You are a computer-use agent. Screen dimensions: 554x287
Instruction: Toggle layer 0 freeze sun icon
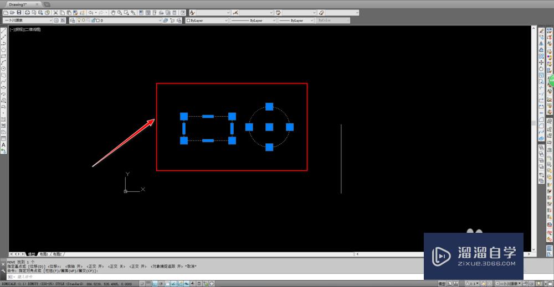[x=84, y=20]
